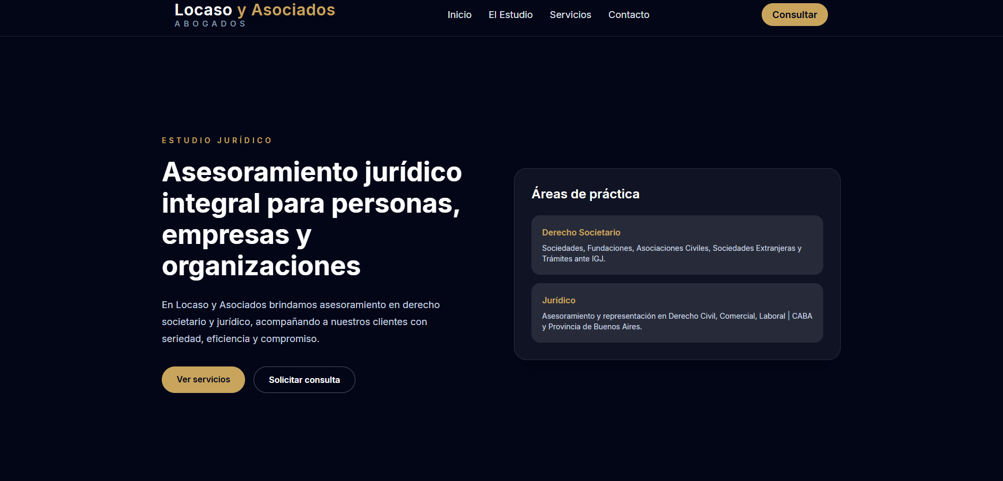Select Contacto in the top navigation

pos(629,15)
